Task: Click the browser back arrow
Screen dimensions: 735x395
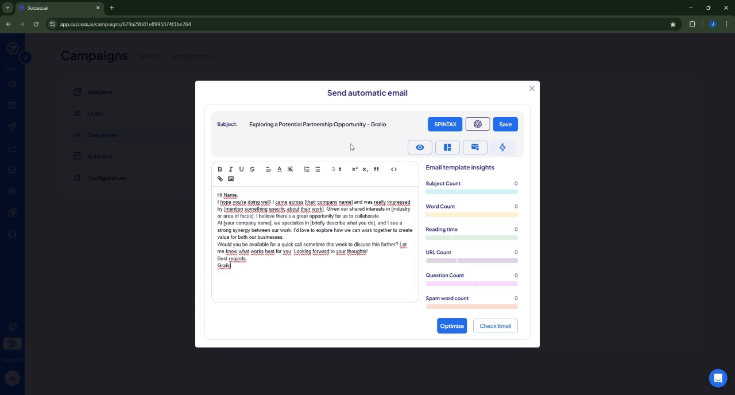Action: coord(9,24)
